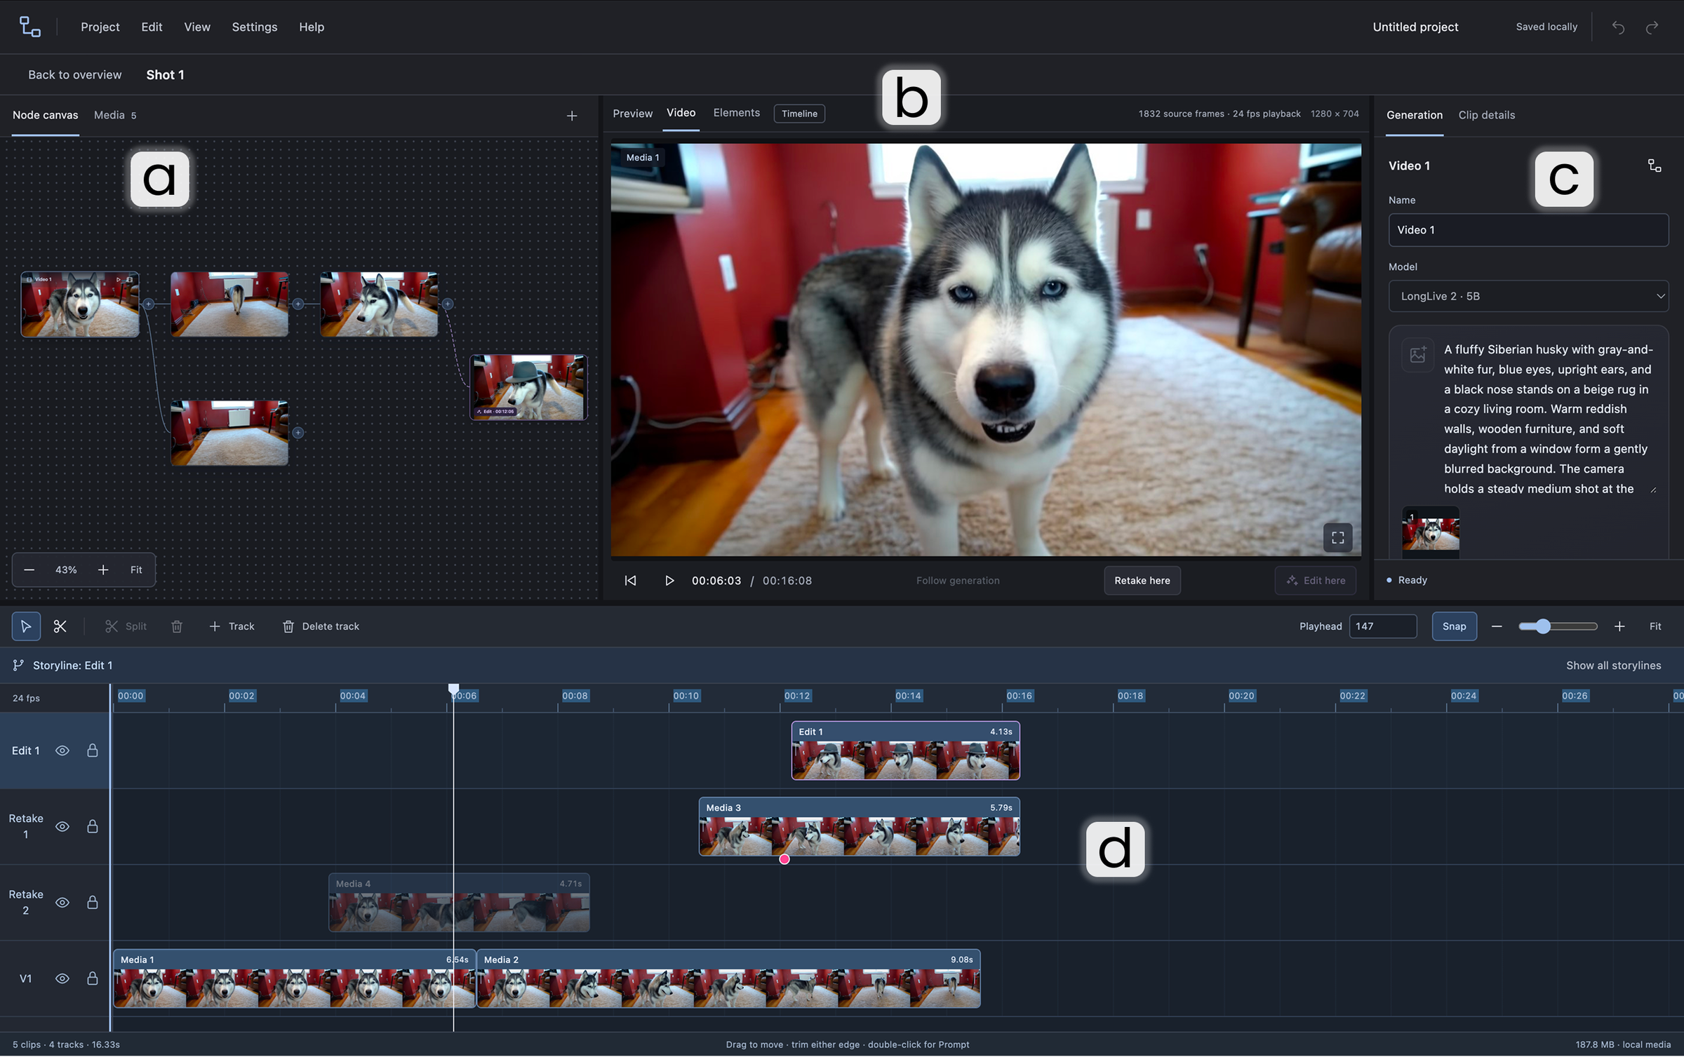
Task: Open the Clip details tab
Action: point(1486,115)
